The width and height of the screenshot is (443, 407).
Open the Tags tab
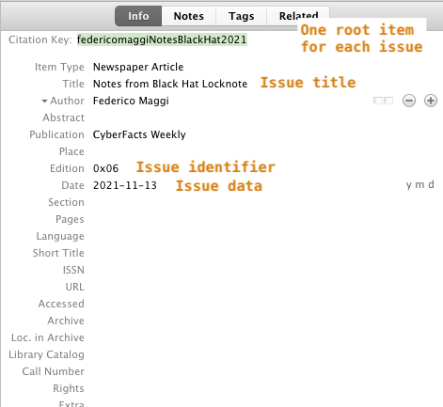(241, 16)
